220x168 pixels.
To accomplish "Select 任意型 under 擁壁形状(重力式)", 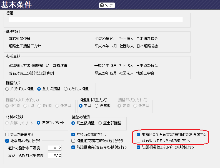I will point(97,106).
